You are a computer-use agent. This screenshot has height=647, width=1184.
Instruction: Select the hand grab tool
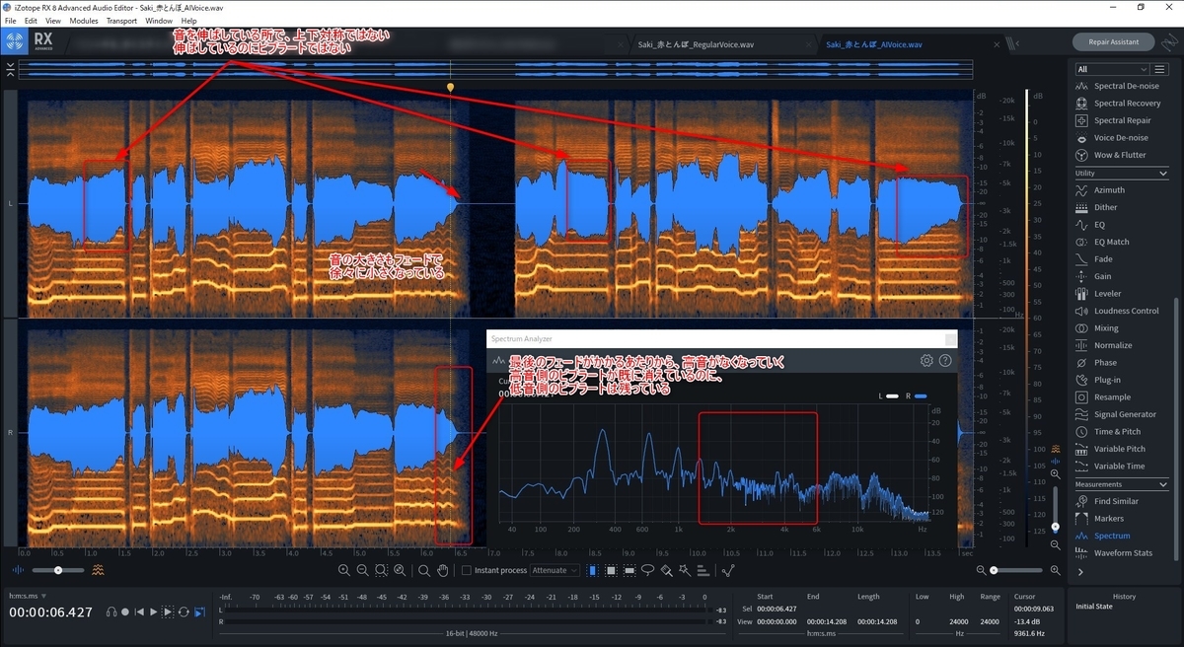(x=442, y=570)
